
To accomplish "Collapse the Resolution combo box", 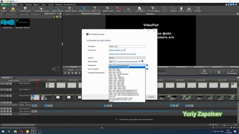I will point(127,65).
